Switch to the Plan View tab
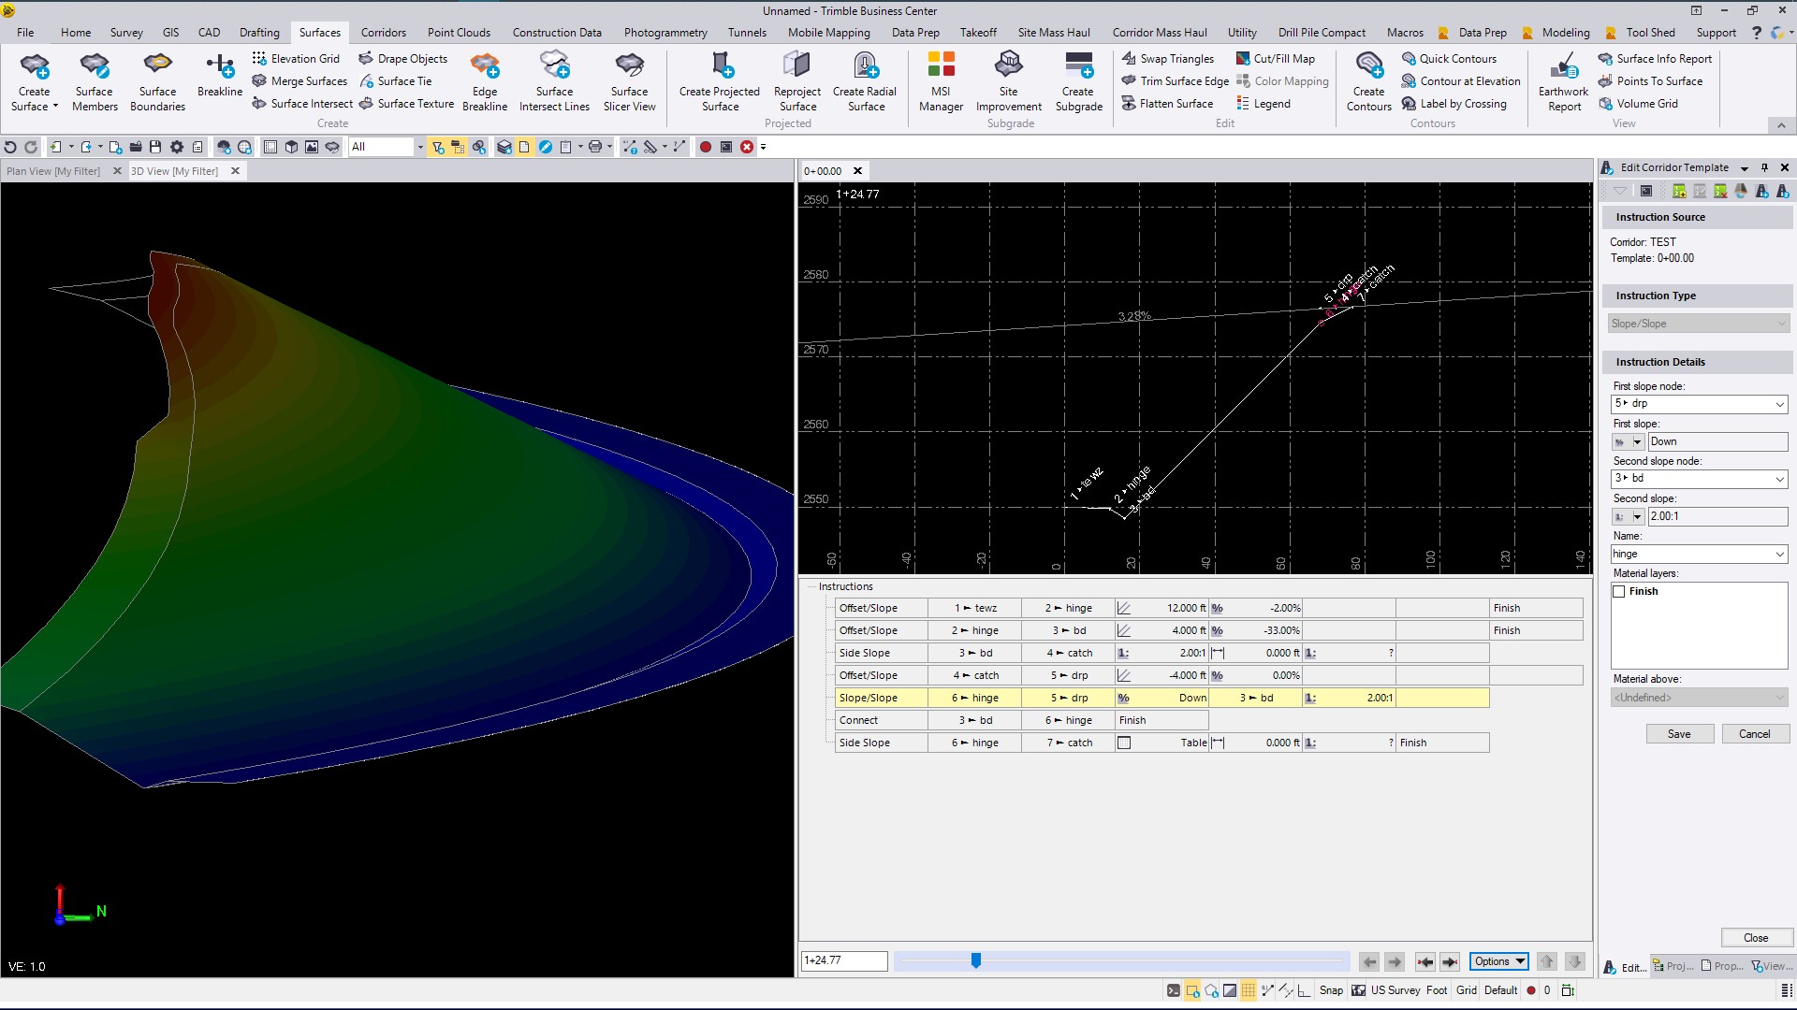This screenshot has width=1797, height=1010. pyautogui.click(x=53, y=171)
